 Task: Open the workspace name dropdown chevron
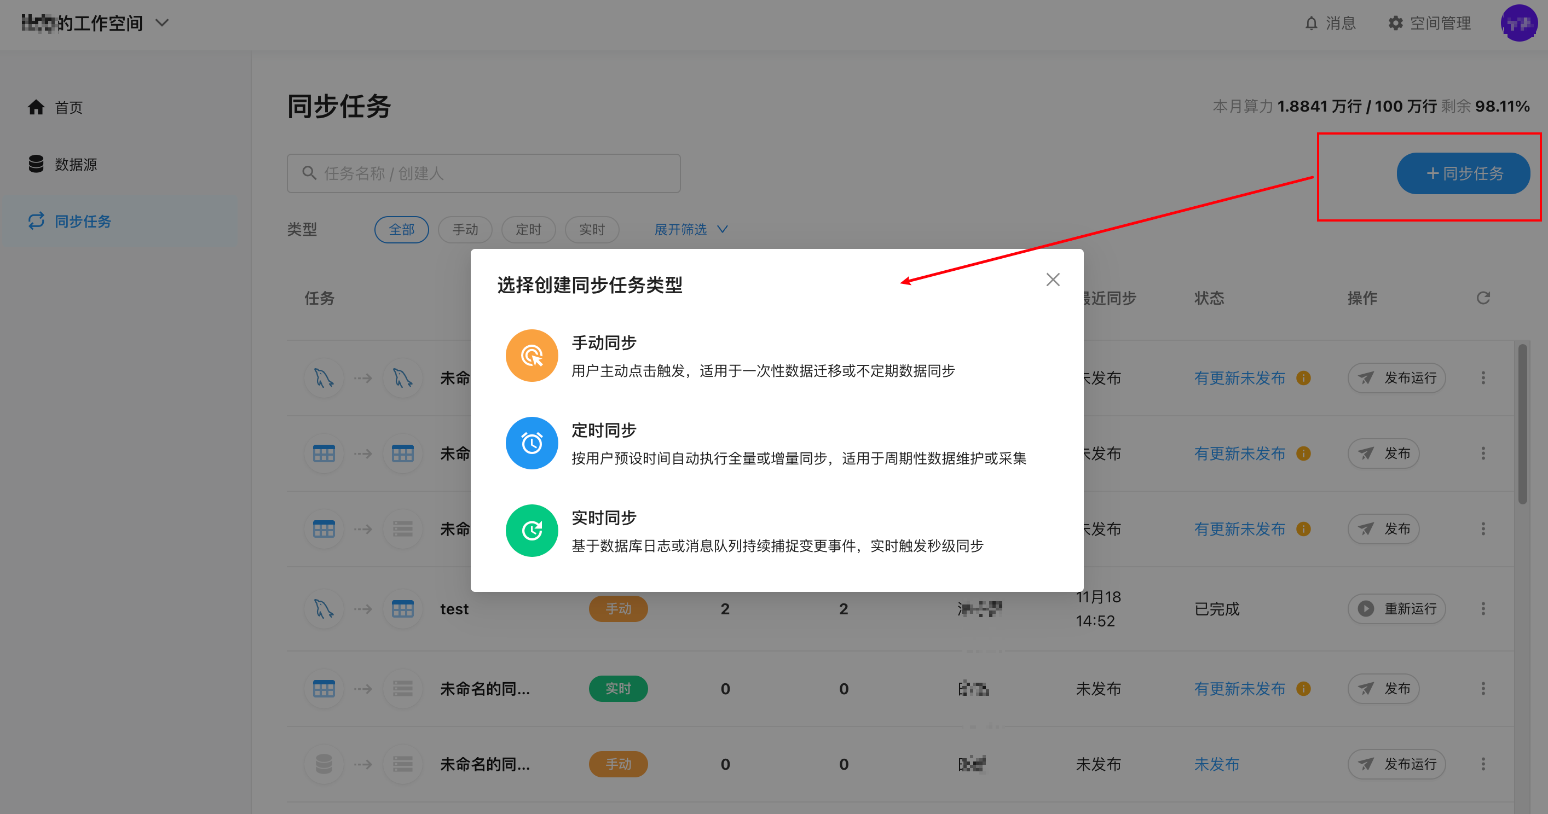pos(161,23)
